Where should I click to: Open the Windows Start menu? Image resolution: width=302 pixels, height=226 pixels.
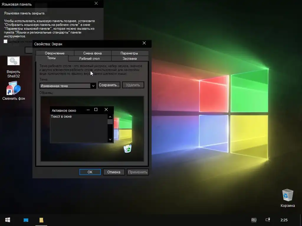8,220
